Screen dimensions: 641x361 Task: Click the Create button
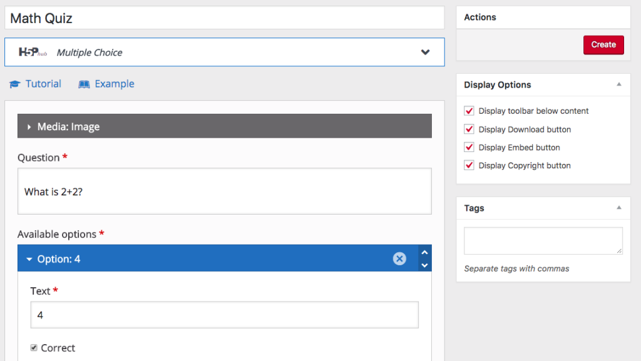point(603,44)
